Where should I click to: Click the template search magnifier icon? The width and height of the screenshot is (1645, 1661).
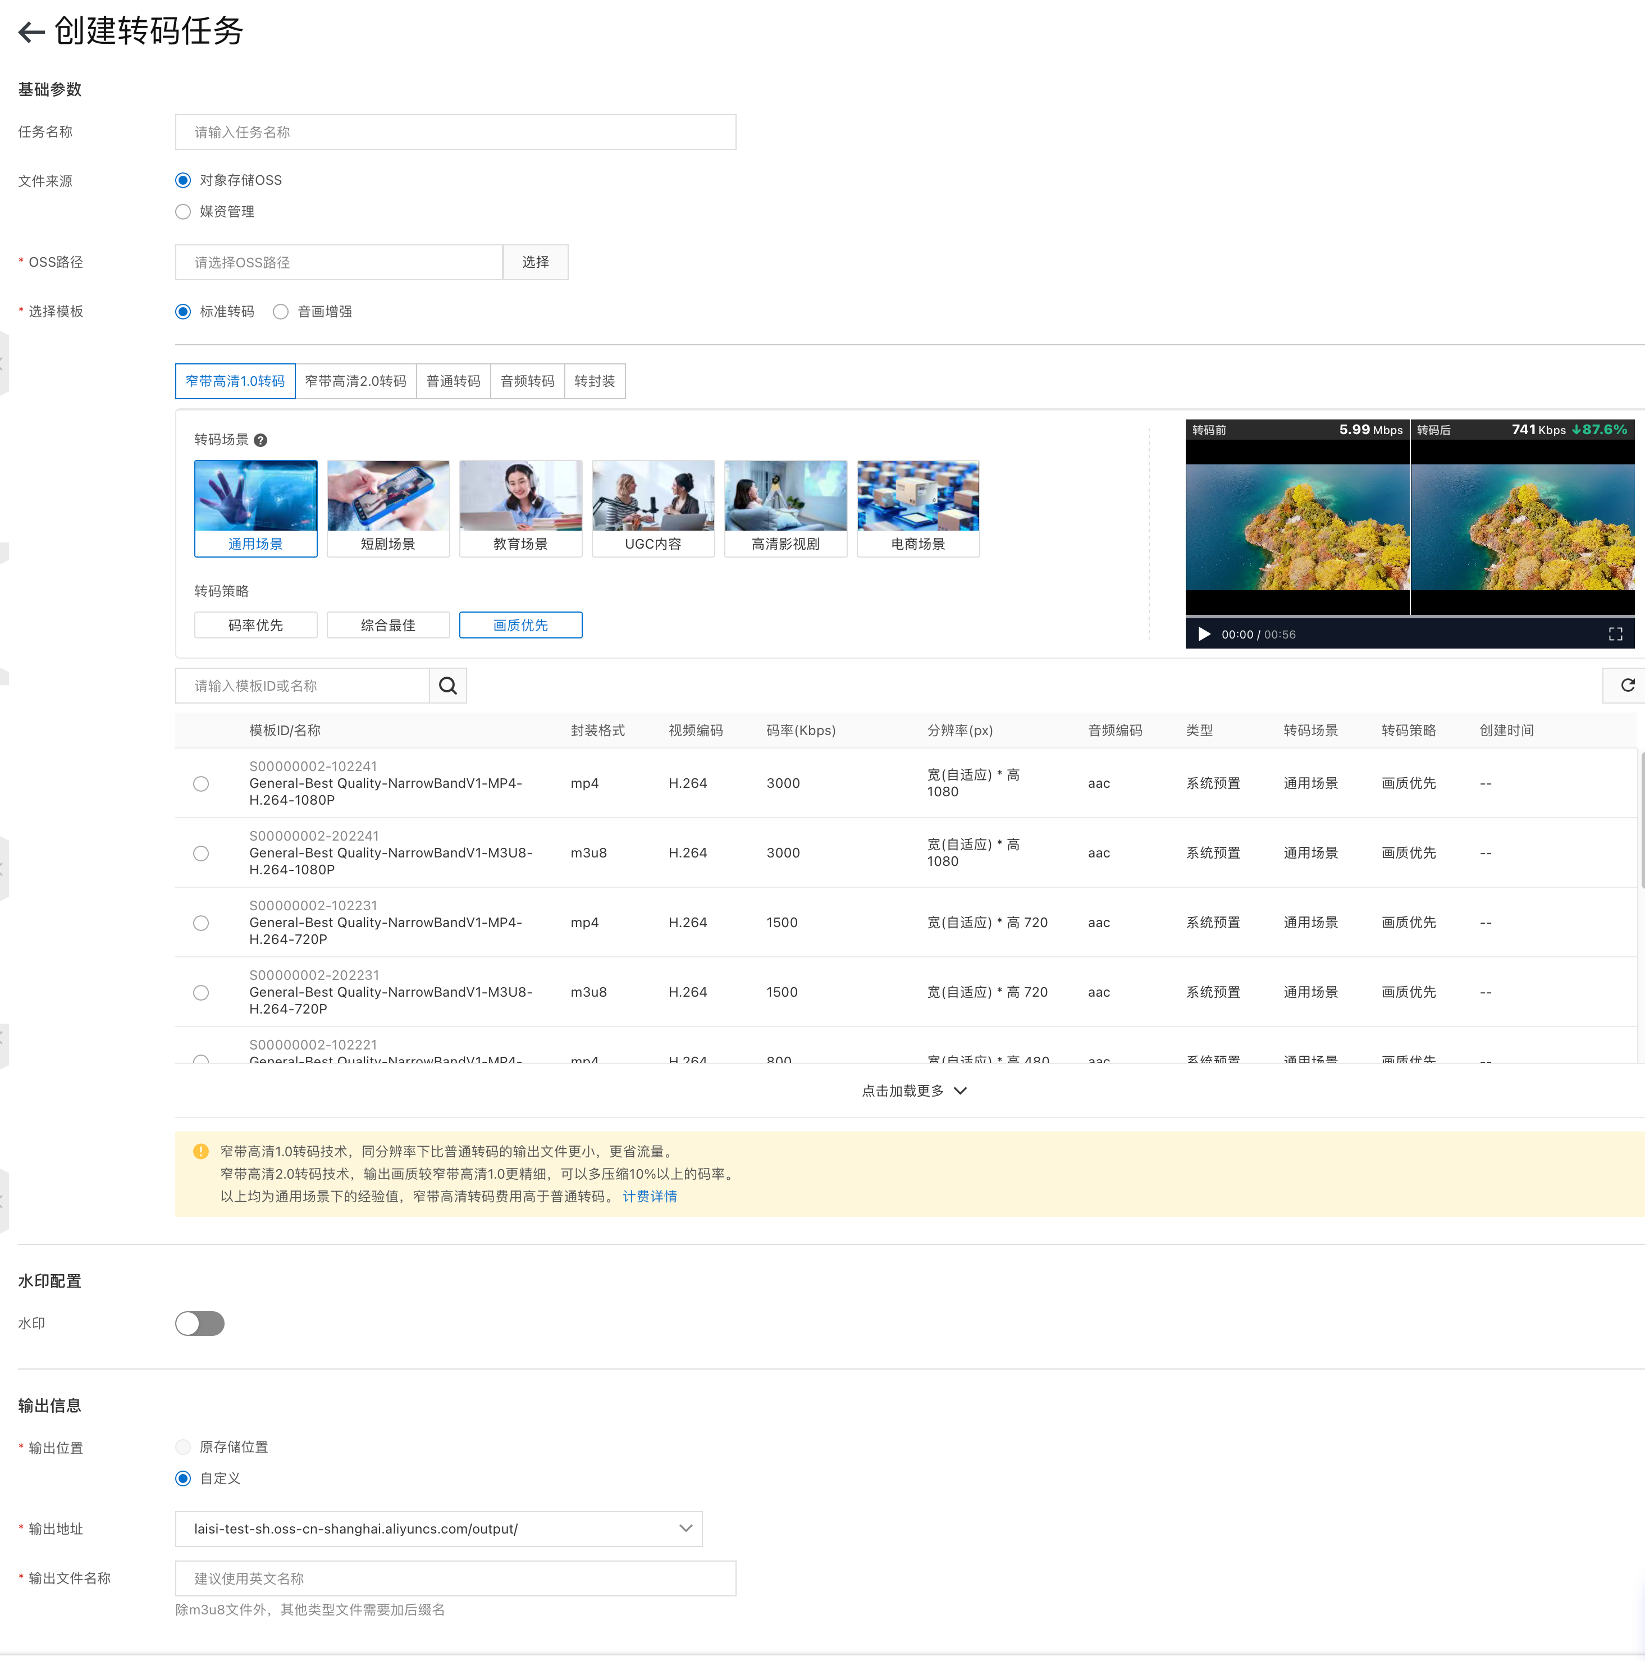pyautogui.click(x=448, y=685)
